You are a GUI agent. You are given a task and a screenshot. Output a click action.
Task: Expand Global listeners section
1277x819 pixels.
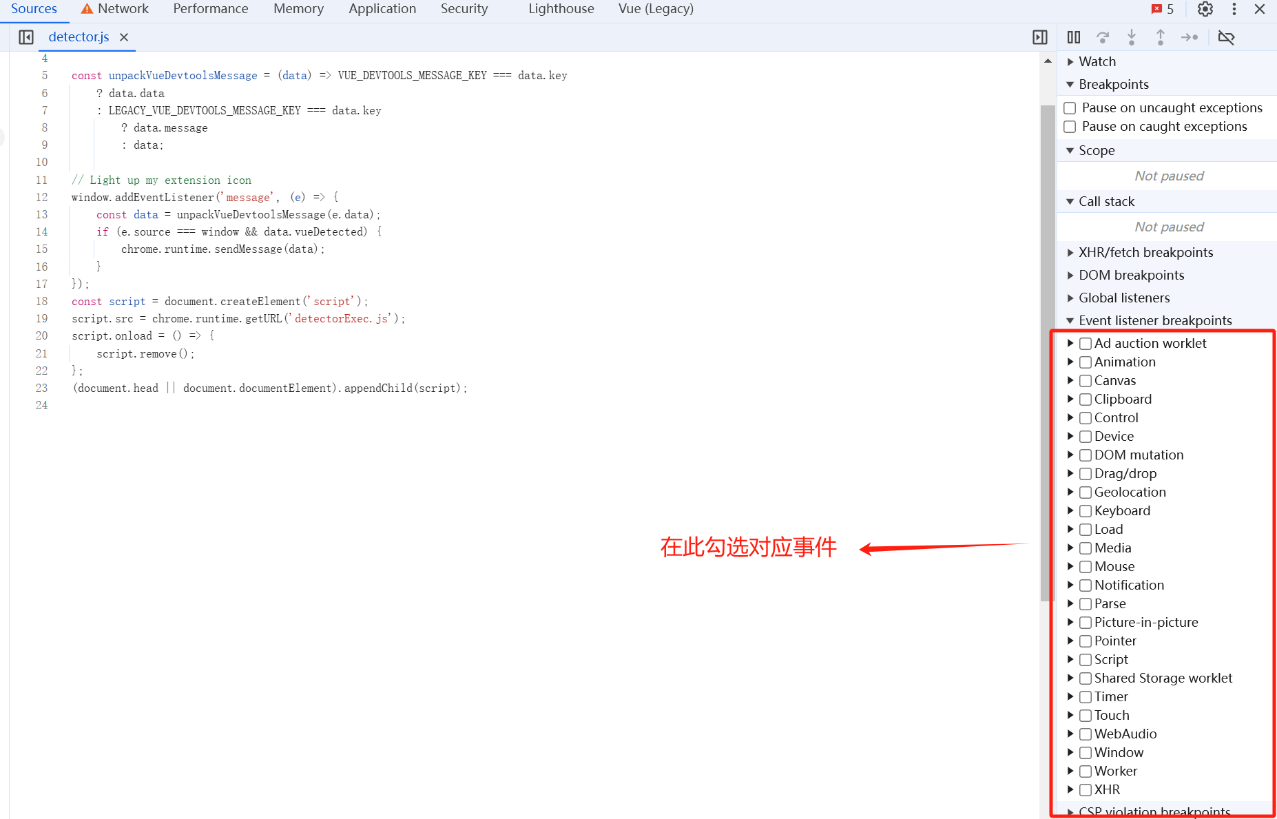[x=1070, y=298]
